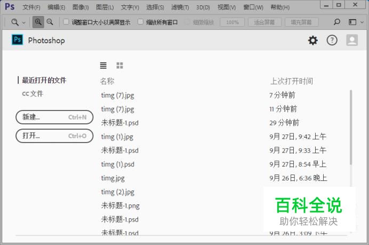Open the 图像(I) menu

click(x=81, y=7)
